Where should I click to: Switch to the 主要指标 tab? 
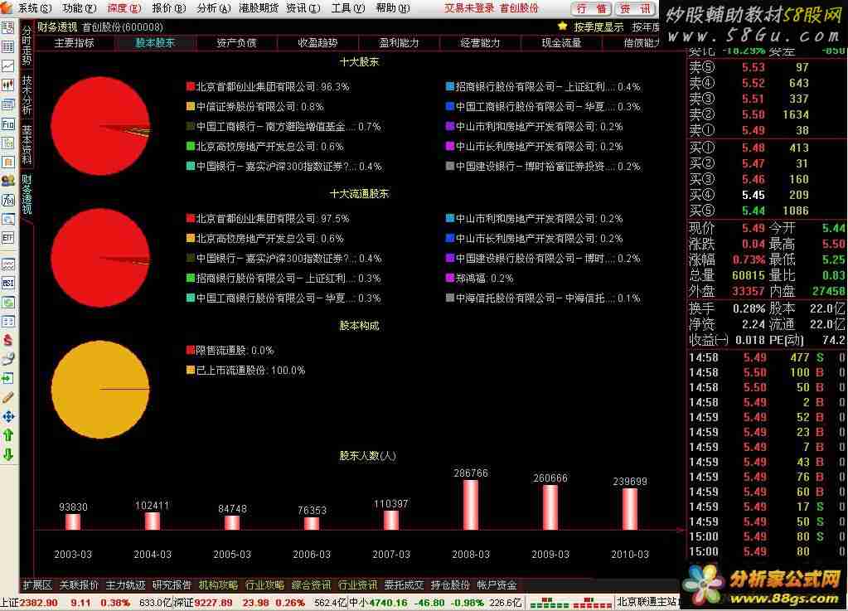[74, 43]
